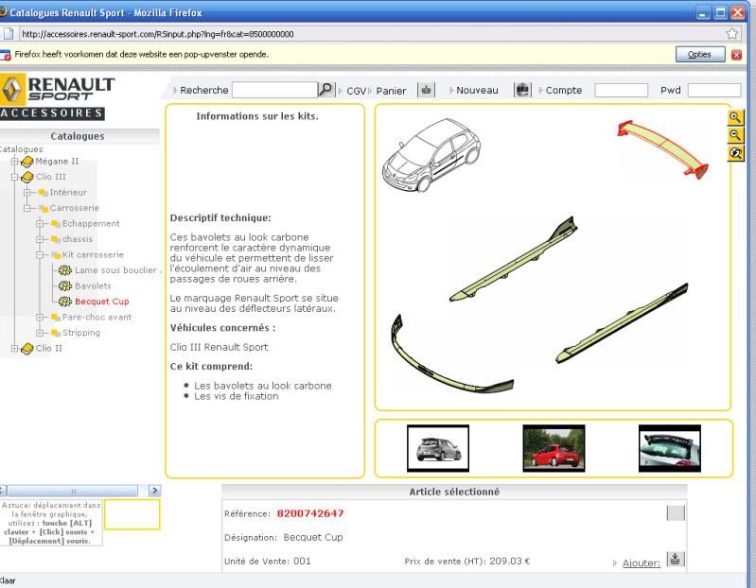Click the chassis folder icon
Image resolution: width=756 pixels, height=588 pixels.
(56, 239)
